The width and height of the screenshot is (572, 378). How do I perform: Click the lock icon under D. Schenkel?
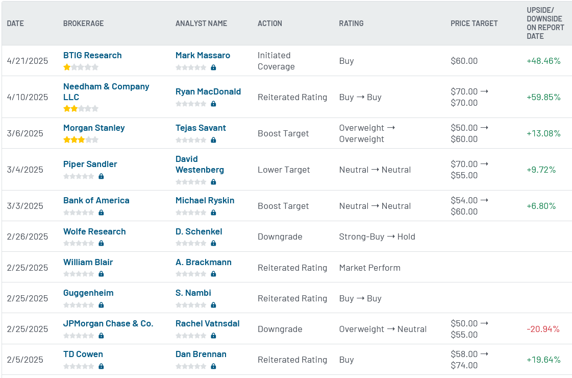213,243
